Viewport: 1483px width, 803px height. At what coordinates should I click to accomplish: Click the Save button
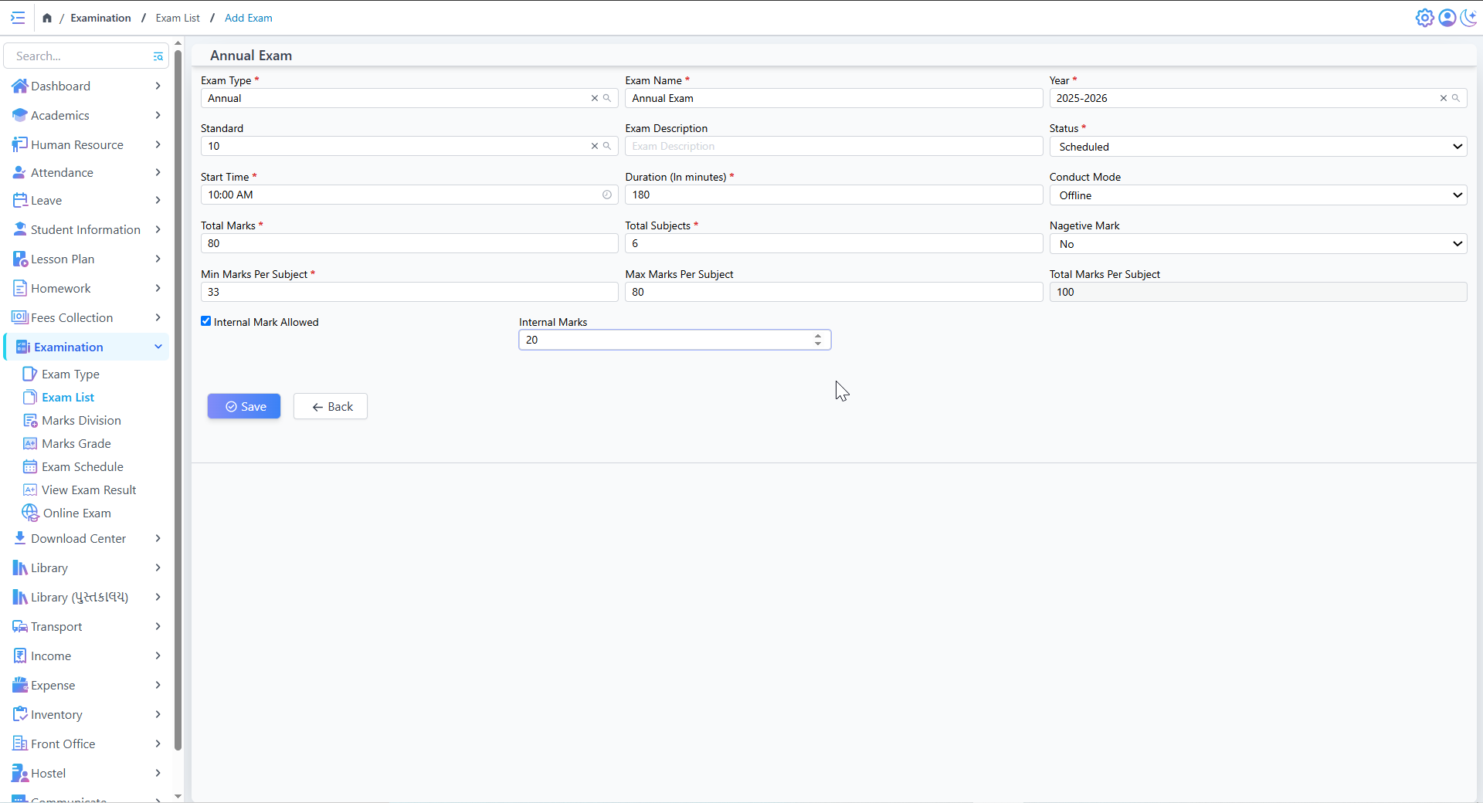tap(244, 406)
